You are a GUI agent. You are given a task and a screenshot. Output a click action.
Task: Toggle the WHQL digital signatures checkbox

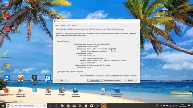(x=58, y=72)
